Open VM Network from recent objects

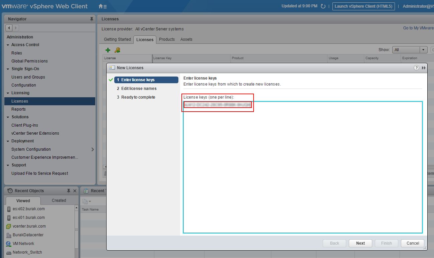(x=23, y=244)
